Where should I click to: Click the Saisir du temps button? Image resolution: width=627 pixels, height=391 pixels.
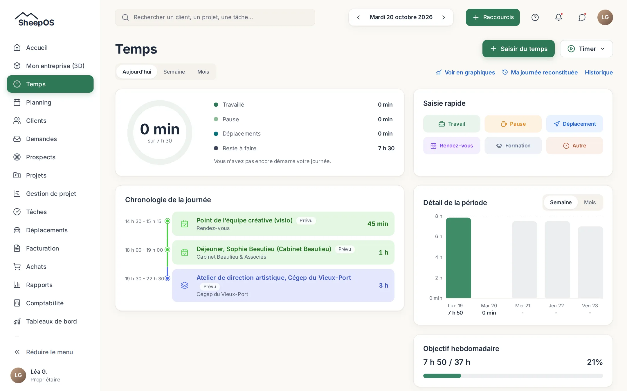pyautogui.click(x=518, y=49)
